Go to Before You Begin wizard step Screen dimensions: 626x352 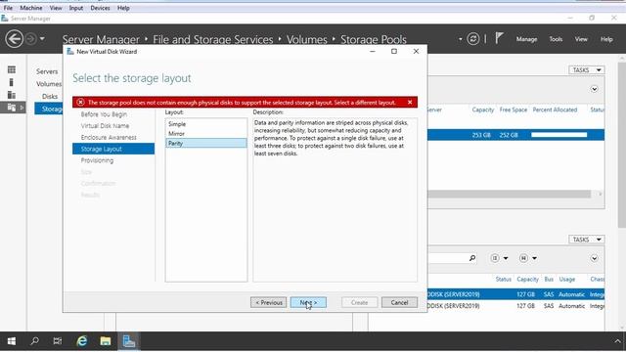point(104,114)
